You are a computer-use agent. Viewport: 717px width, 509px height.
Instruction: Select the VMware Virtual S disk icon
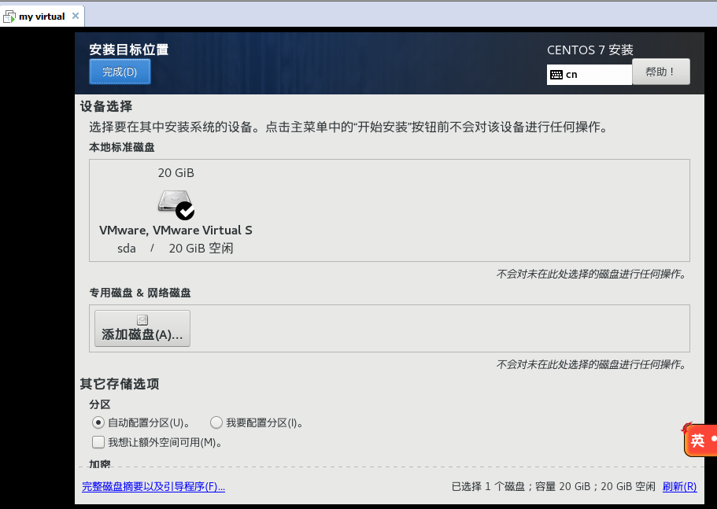click(176, 204)
